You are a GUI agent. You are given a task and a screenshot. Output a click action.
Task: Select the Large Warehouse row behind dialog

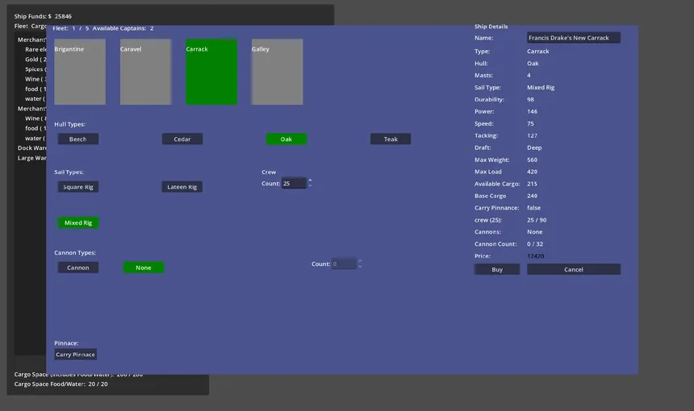point(31,158)
